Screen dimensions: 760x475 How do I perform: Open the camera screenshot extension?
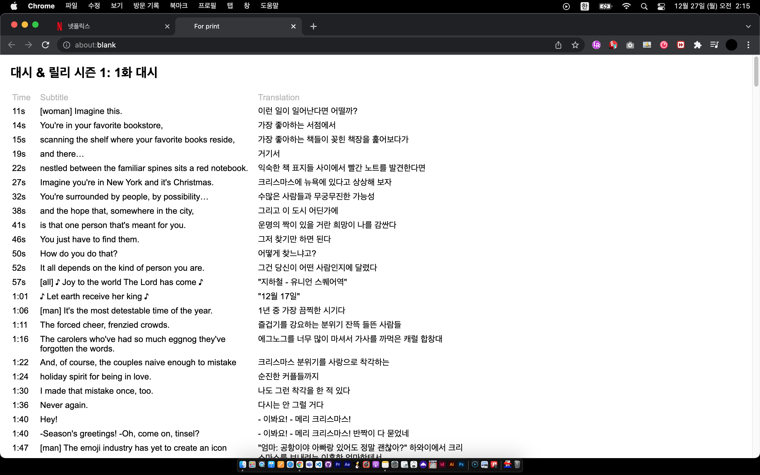(x=630, y=45)
